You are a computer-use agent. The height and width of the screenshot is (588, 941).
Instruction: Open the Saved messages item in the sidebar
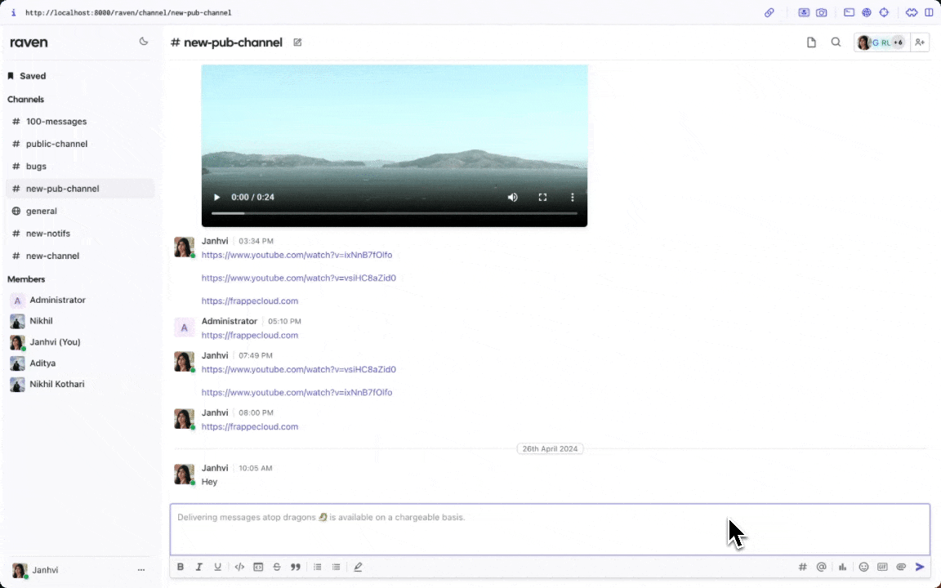click(x=33, y=76)
